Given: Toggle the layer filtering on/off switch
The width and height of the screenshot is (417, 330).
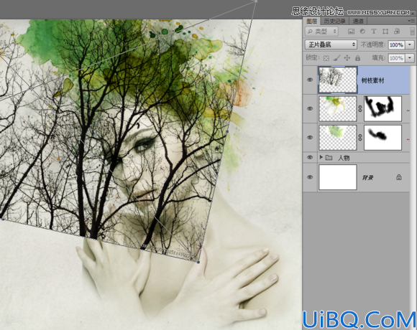Looking at the screenshot, I should pos(413,32).
